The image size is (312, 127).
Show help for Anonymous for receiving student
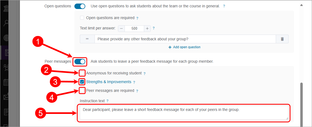(144, 73)
